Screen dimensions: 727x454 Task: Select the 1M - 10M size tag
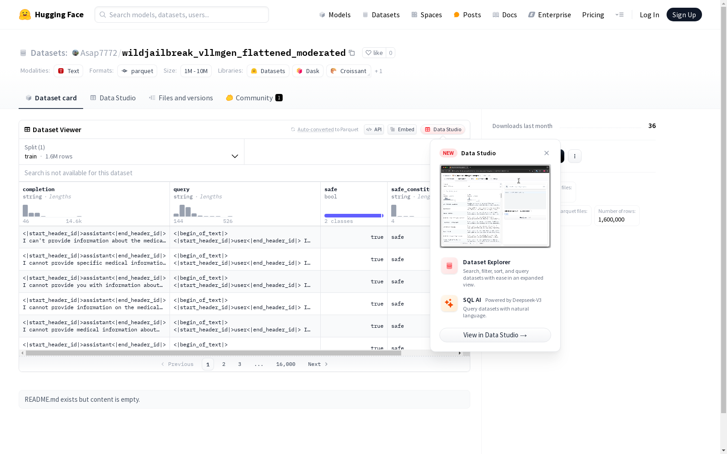[196, 71]
